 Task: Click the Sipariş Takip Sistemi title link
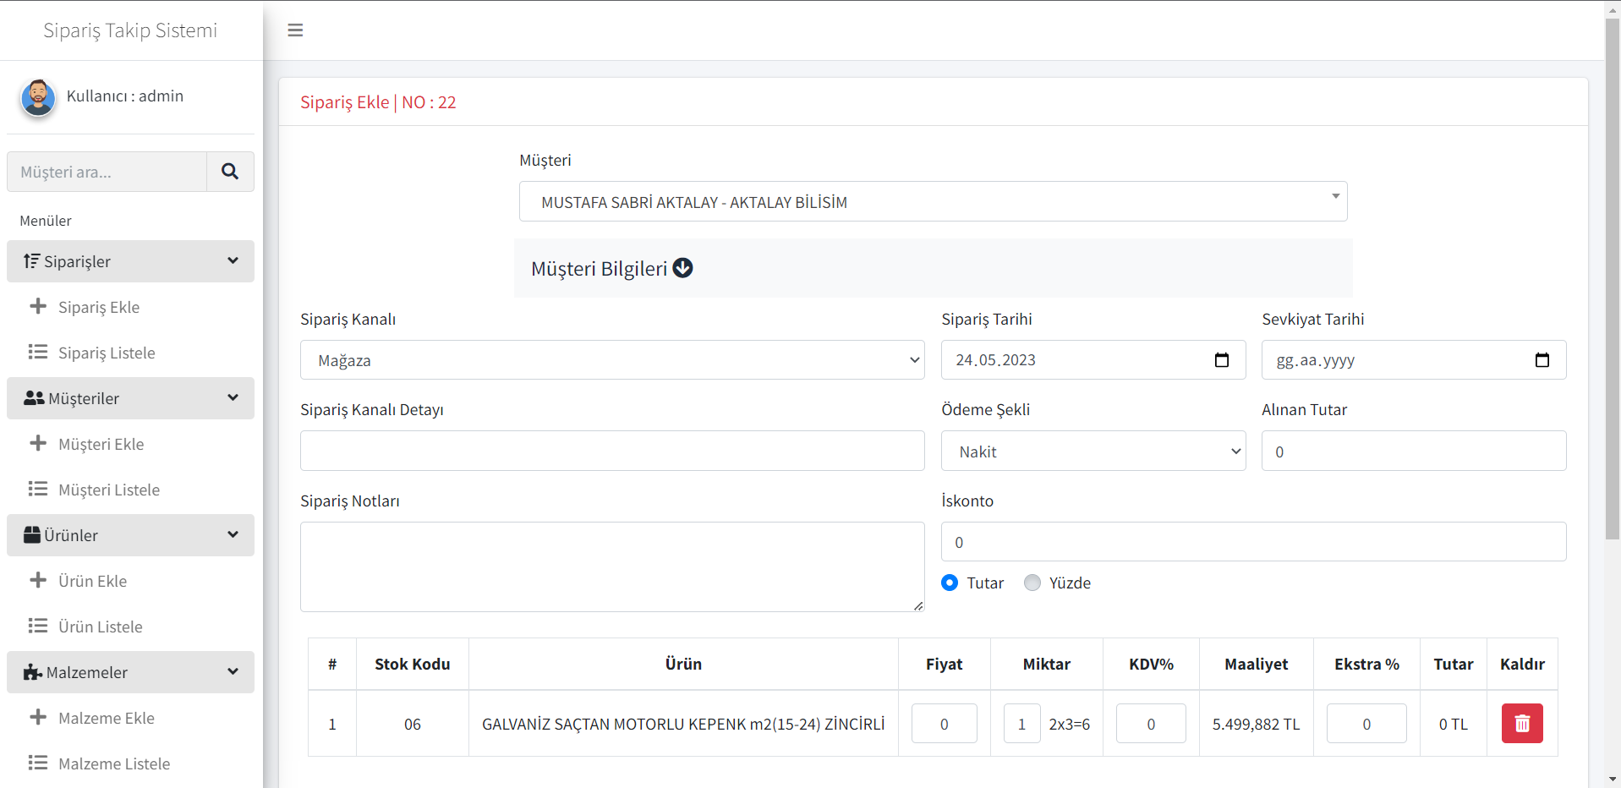130,30
